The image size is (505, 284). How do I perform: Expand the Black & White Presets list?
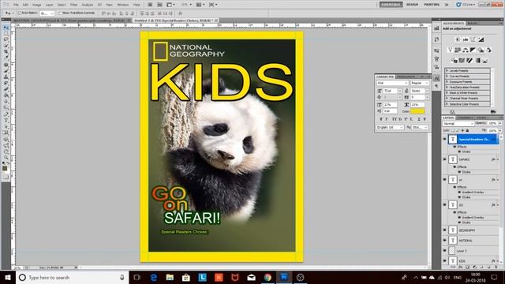(x=468, y=93)
